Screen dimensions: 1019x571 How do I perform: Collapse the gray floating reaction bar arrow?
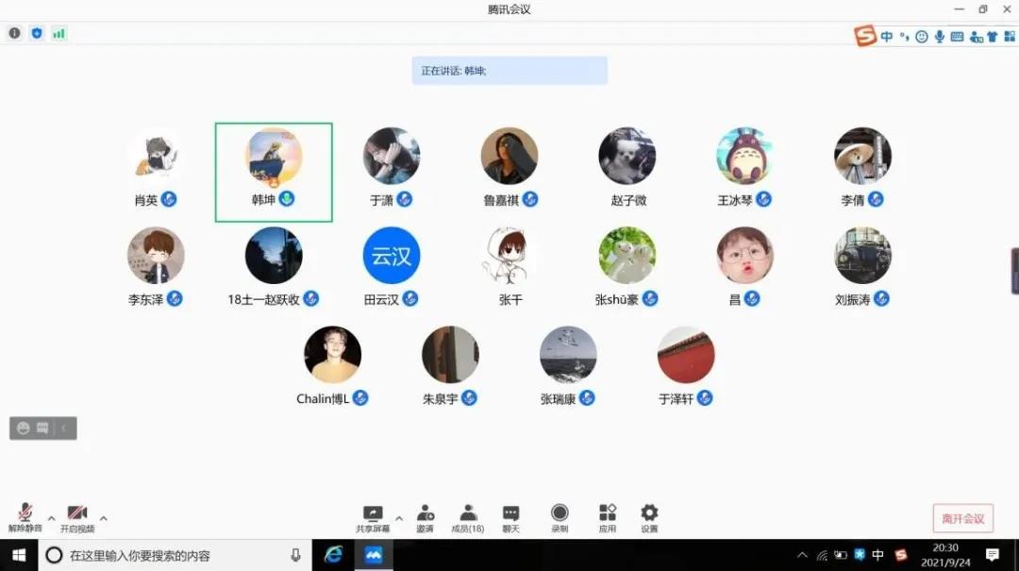[x=64, y=428]
